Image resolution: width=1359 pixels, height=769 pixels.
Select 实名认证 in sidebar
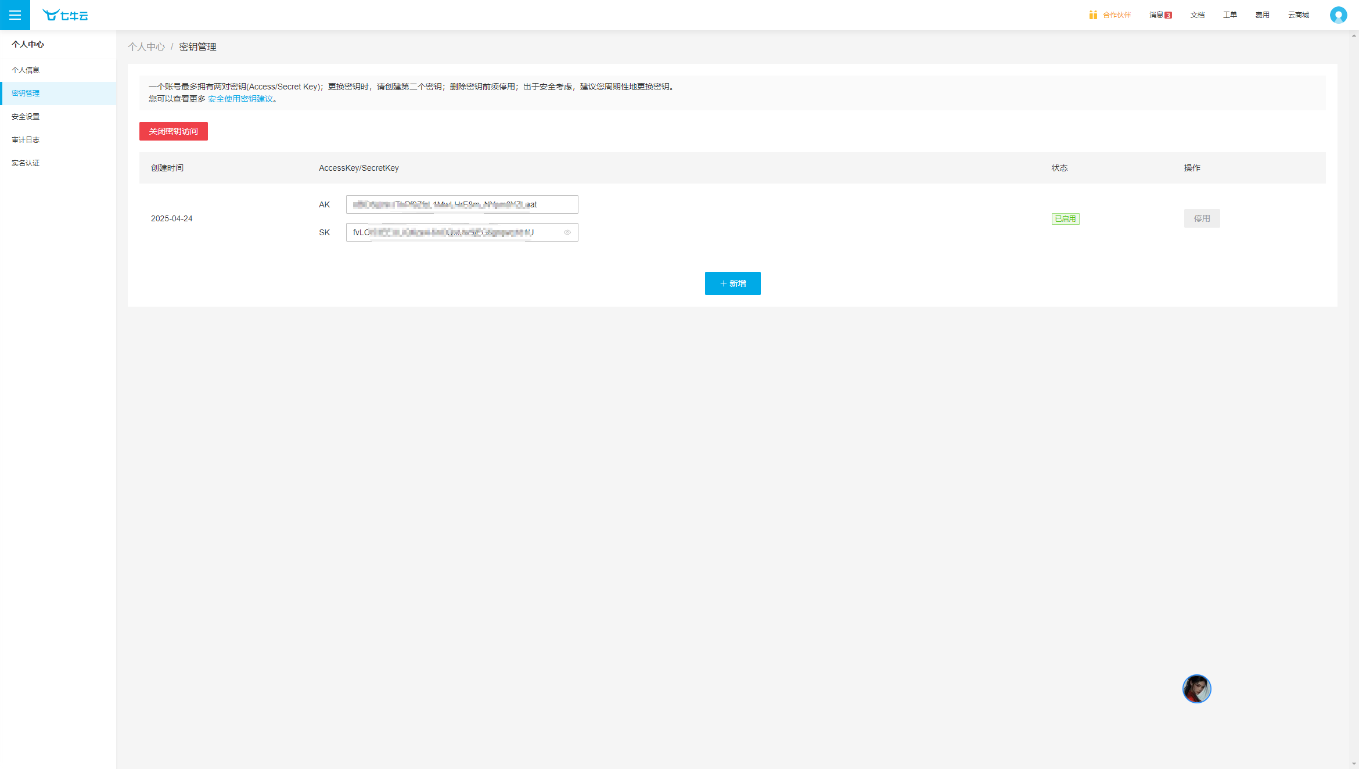coord(26,163)
